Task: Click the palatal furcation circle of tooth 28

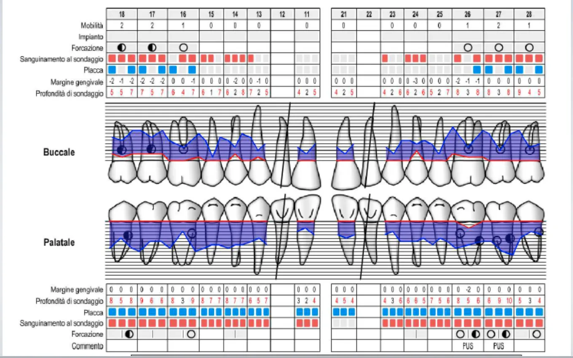Action: pyautogui.click(x=537, y=334)
